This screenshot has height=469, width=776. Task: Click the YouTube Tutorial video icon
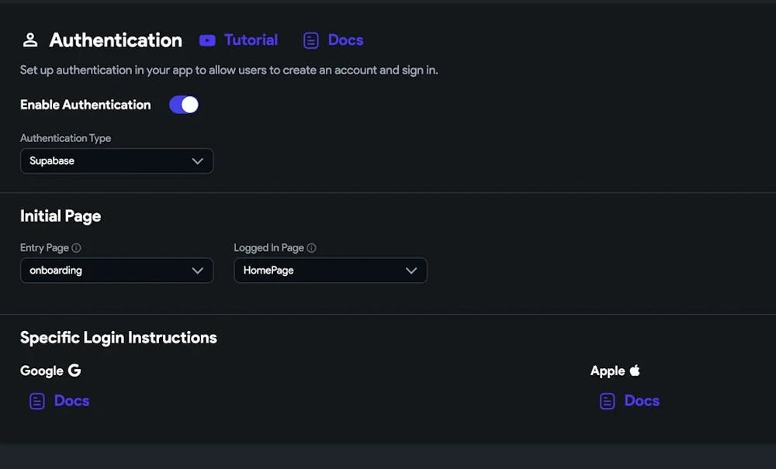207,40
